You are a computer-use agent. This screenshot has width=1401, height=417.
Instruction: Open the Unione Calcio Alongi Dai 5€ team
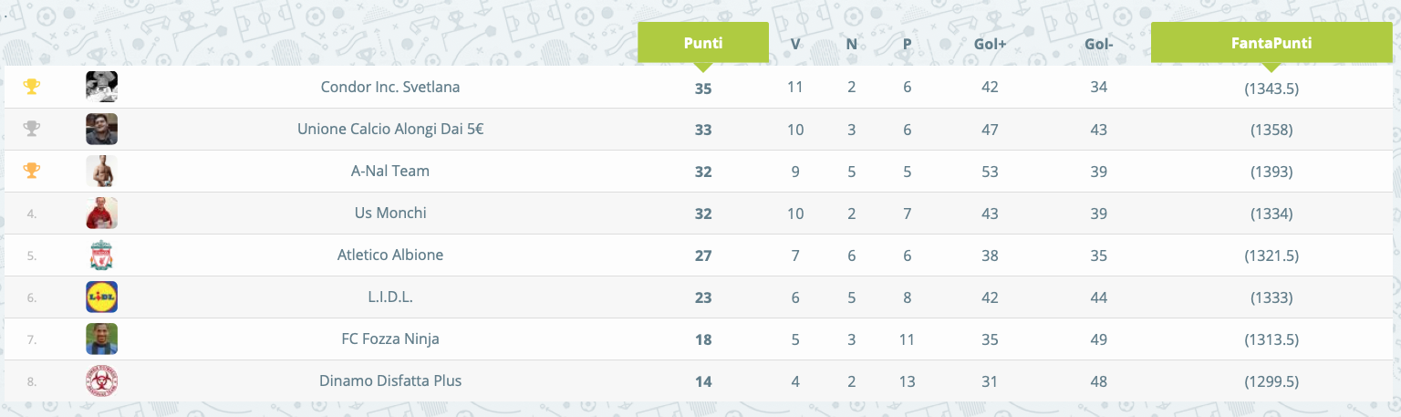[x=390, y=130]
